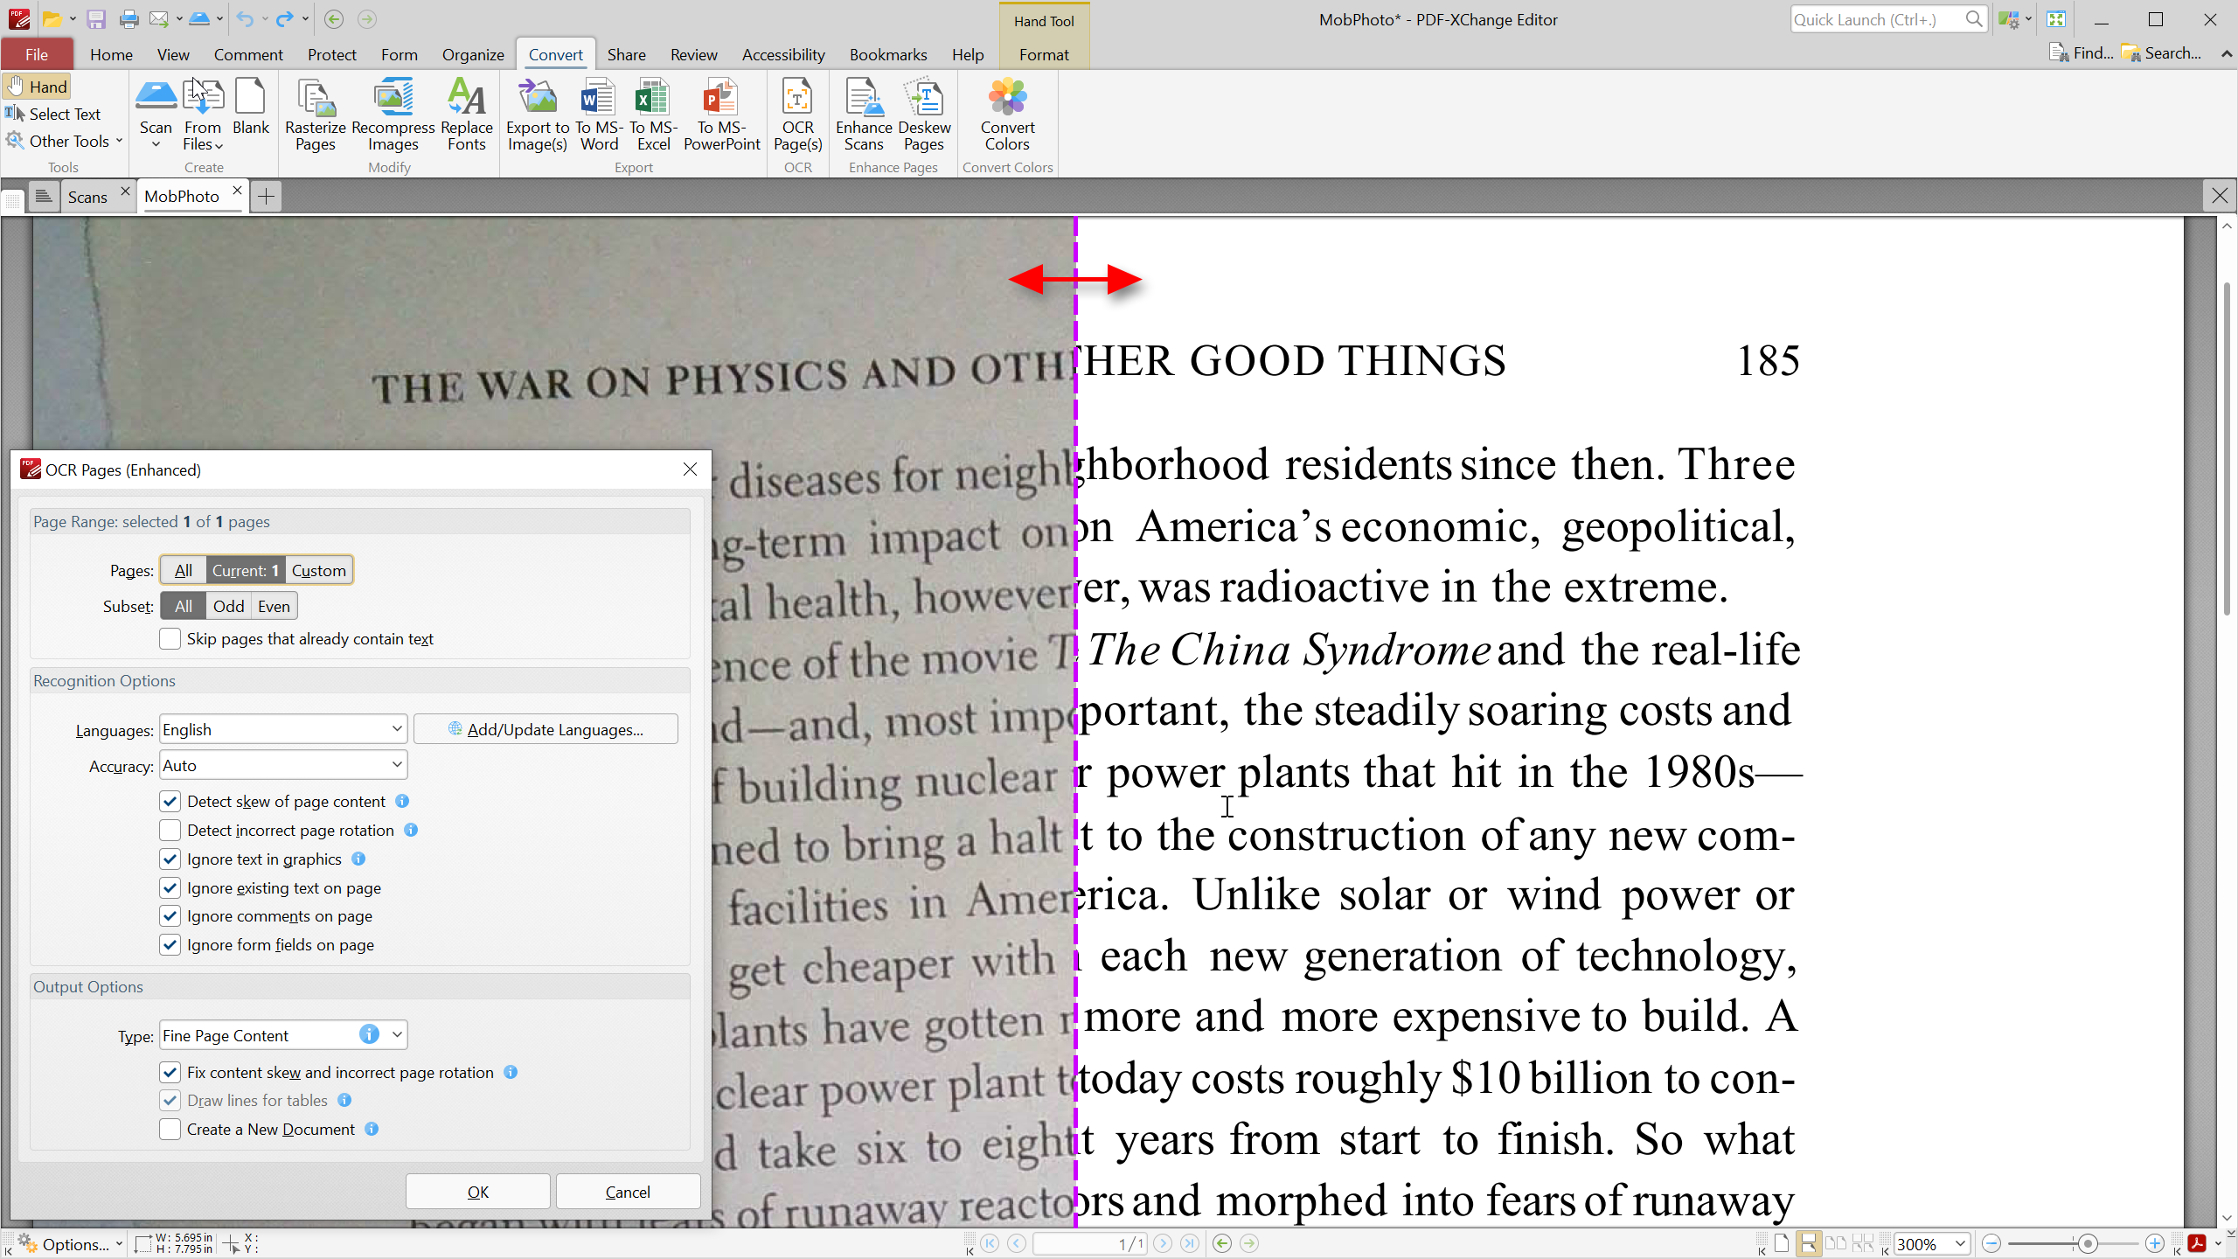Click the Add/Update Languages button

pos(546,728)
